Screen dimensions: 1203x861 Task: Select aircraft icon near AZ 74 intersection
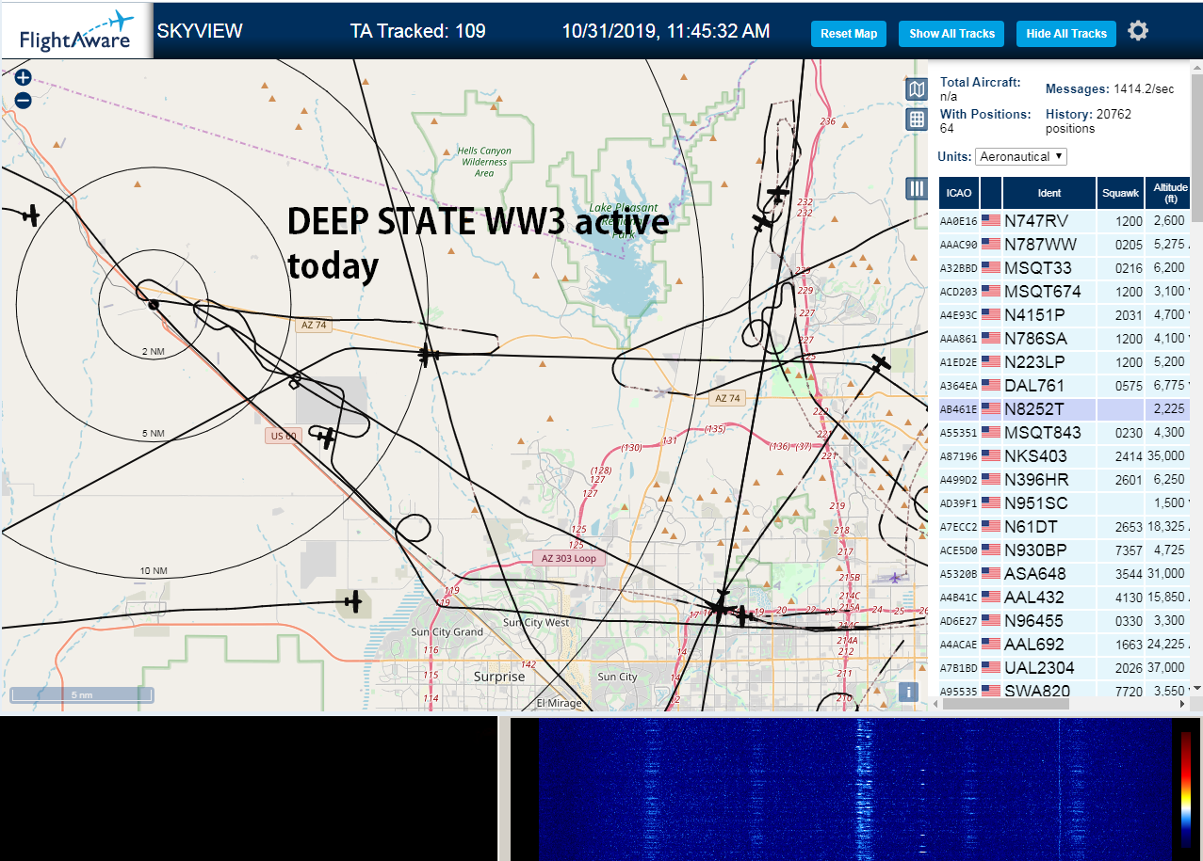pos(429,356)
